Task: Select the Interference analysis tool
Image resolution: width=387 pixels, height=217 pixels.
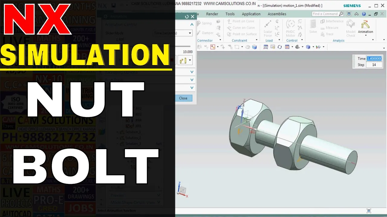Action: (332, 21)
